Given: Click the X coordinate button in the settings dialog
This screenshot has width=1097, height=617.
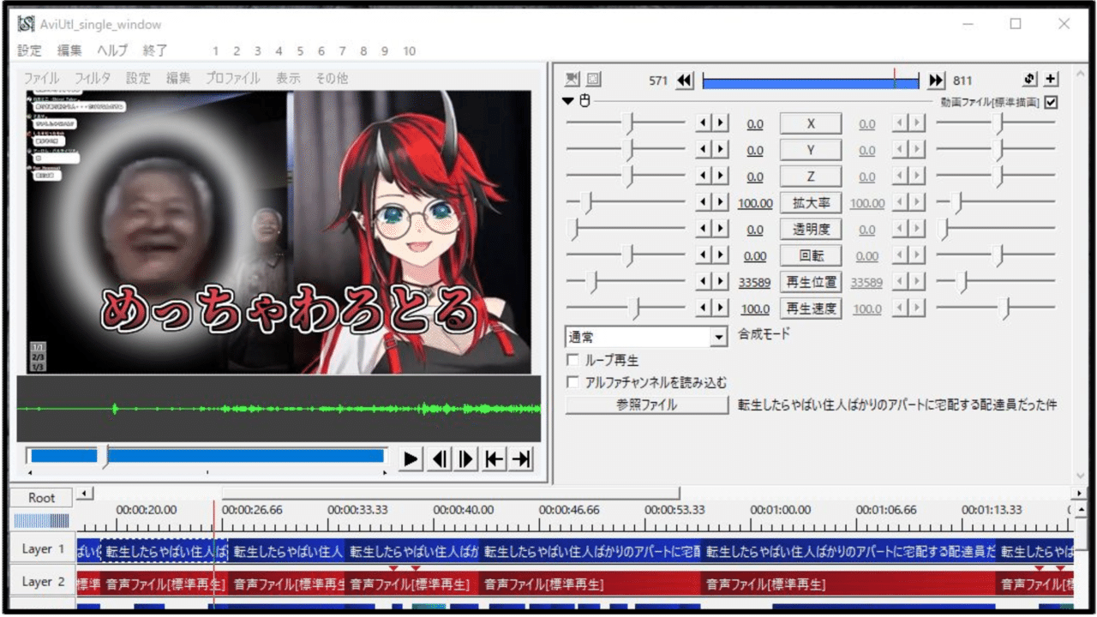Looking at the screenshot, I should [x=810, y=123].
